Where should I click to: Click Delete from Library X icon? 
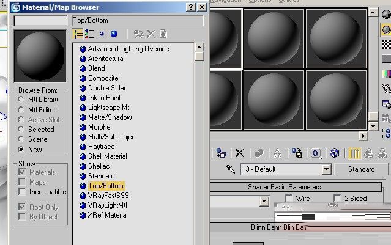pyautogui.click(x=151, y=34)
